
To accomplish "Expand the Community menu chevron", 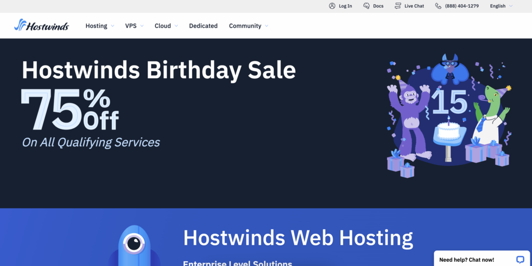I will pyautogui.click(x=267, y=26).
